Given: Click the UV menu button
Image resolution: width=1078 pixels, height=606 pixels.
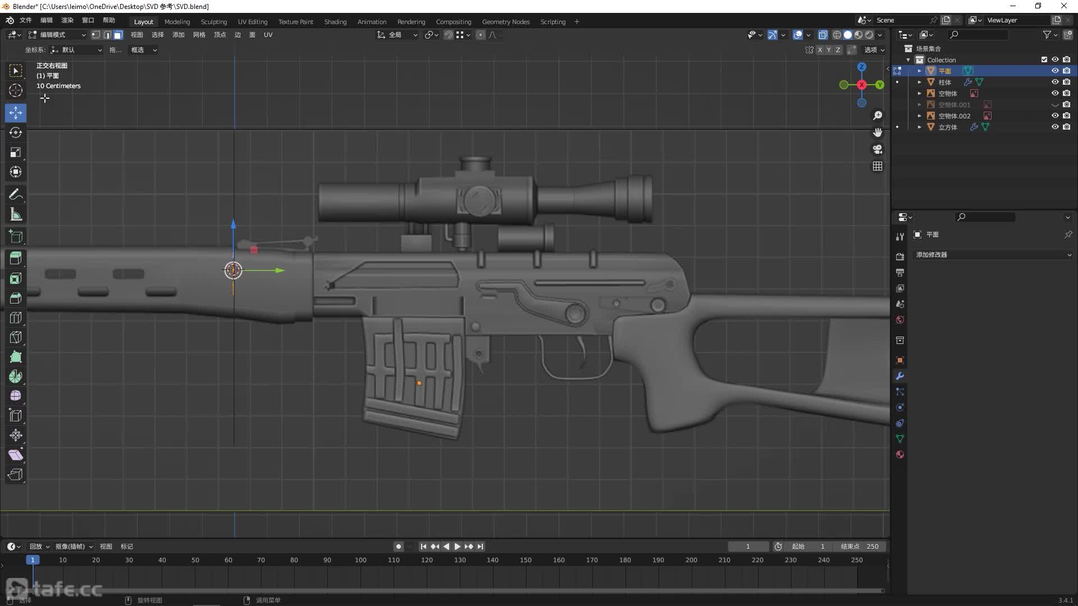Looking at the screenshot, I should [268, 35].
